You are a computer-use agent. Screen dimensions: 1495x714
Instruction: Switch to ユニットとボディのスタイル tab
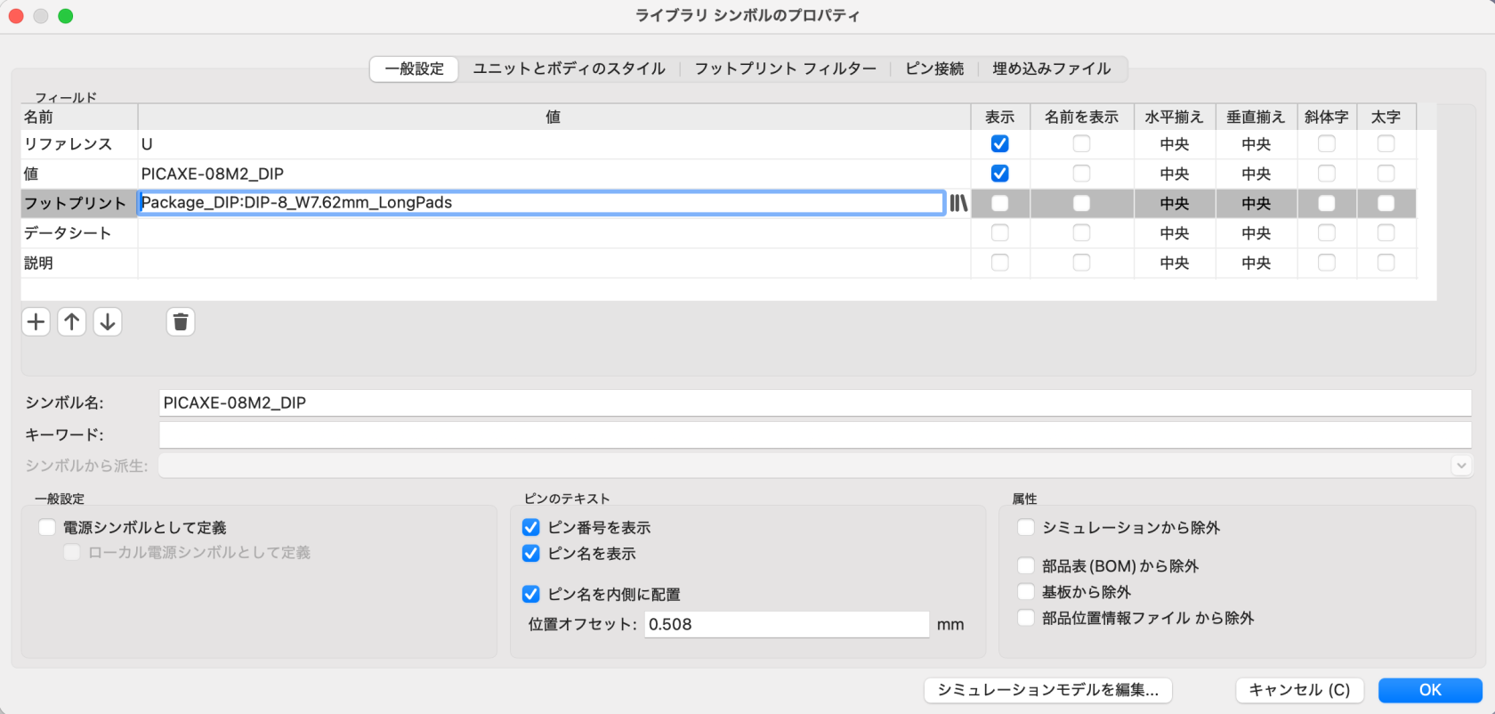(x=569, y=69)
